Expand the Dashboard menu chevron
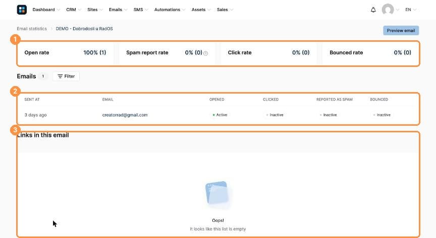Screen dimensions: 436x238 coord(59,10)
